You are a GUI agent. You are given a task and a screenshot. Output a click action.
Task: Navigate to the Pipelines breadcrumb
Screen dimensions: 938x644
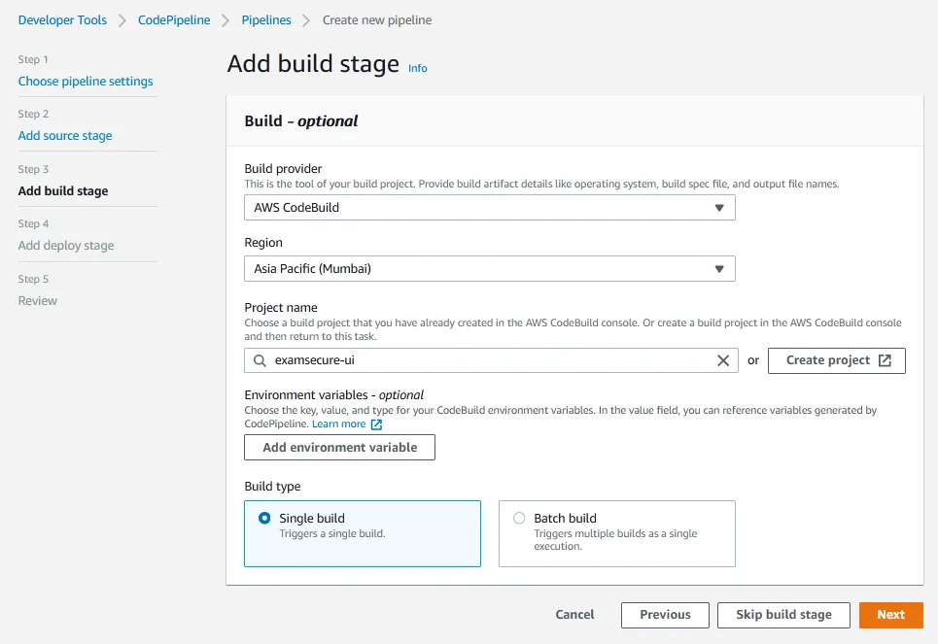pos(265,20)
